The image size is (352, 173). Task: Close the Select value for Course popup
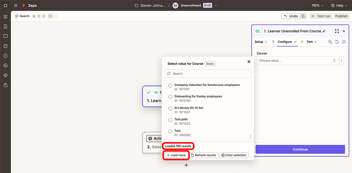(x=249, y=62)
